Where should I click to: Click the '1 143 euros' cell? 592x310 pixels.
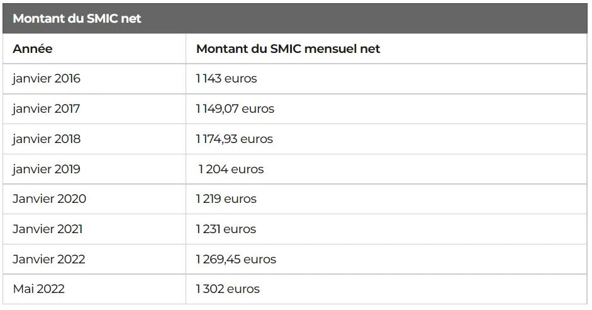(x=226, y=79)
